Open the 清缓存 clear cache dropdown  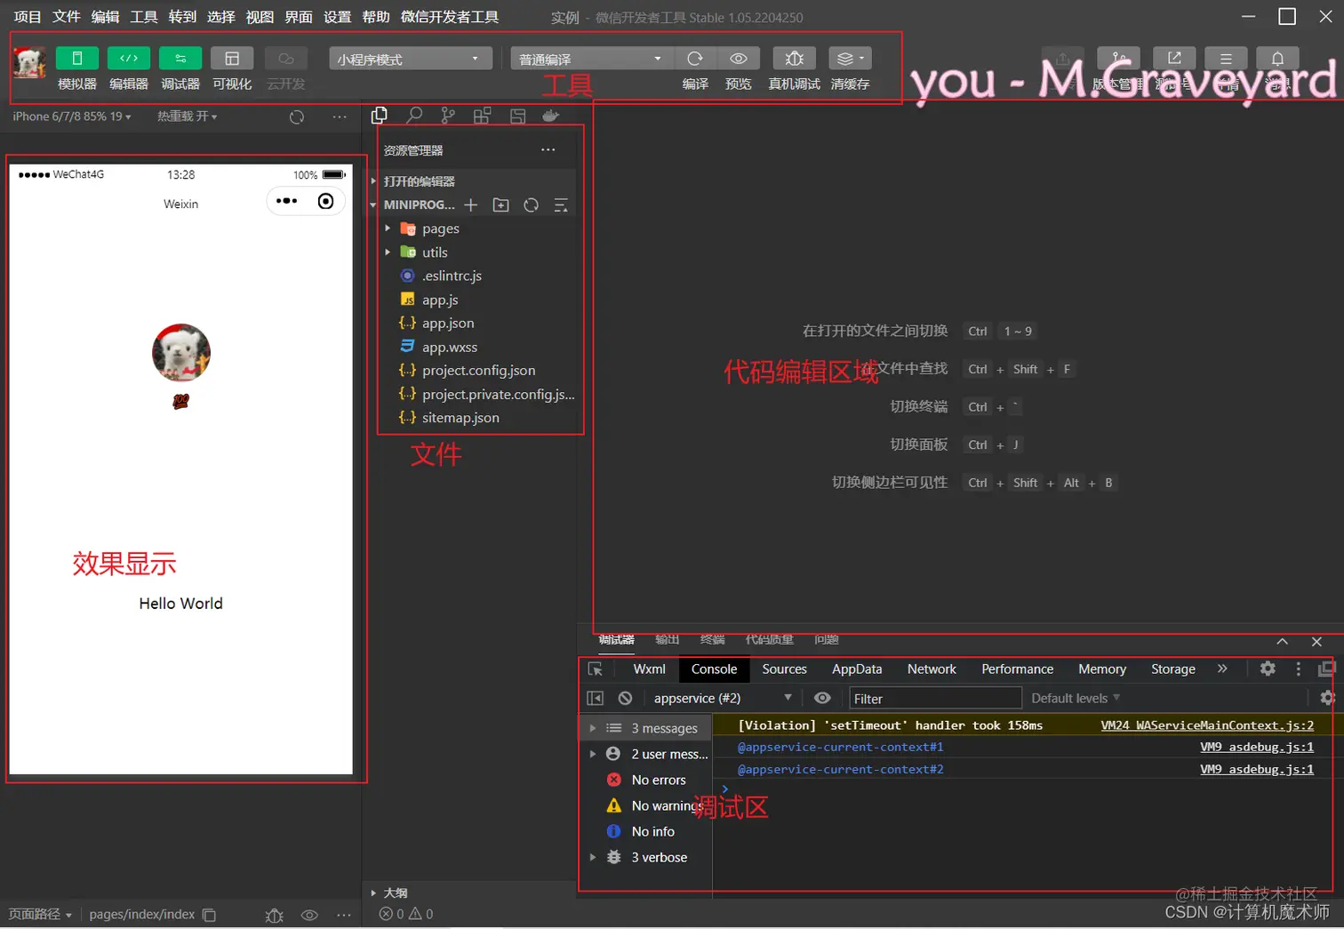[x=850, y=59]
